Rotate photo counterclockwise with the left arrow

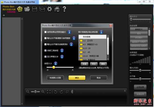(x=55, y=92)
